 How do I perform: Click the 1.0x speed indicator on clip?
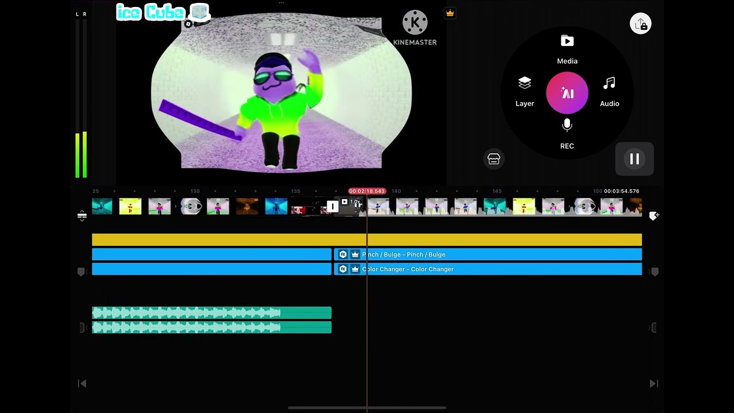point(352,202)
